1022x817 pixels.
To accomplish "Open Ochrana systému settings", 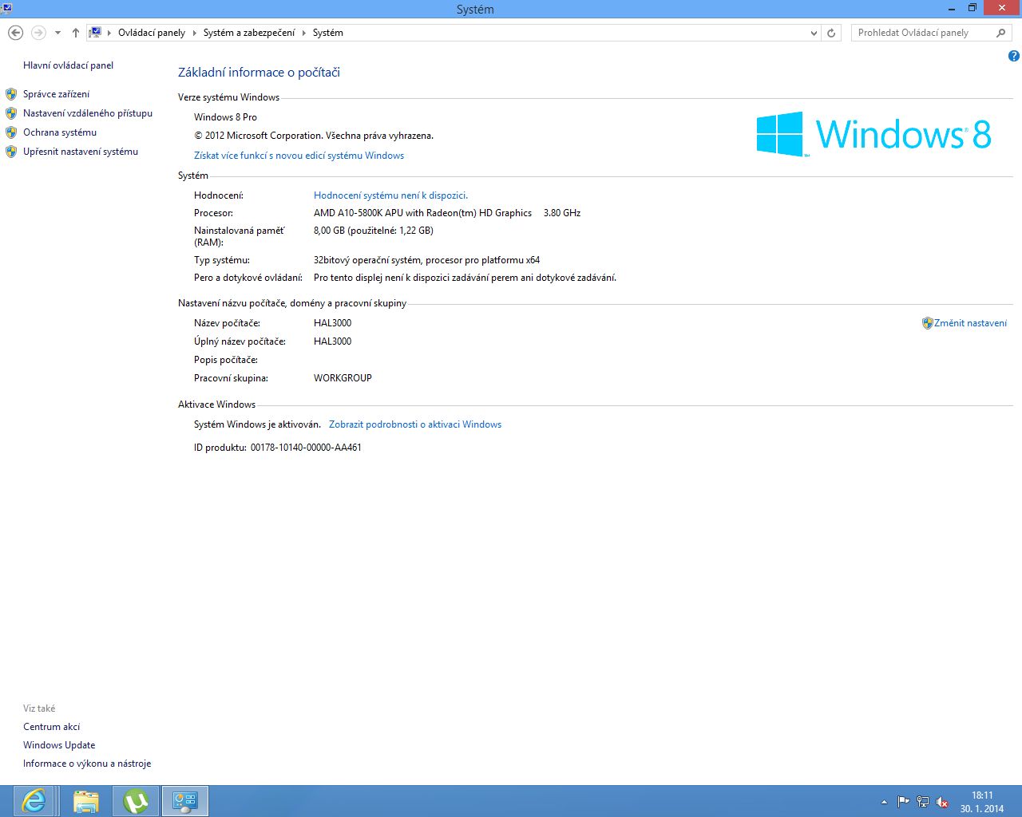I will pyautogui.click(x=60, y=132).
